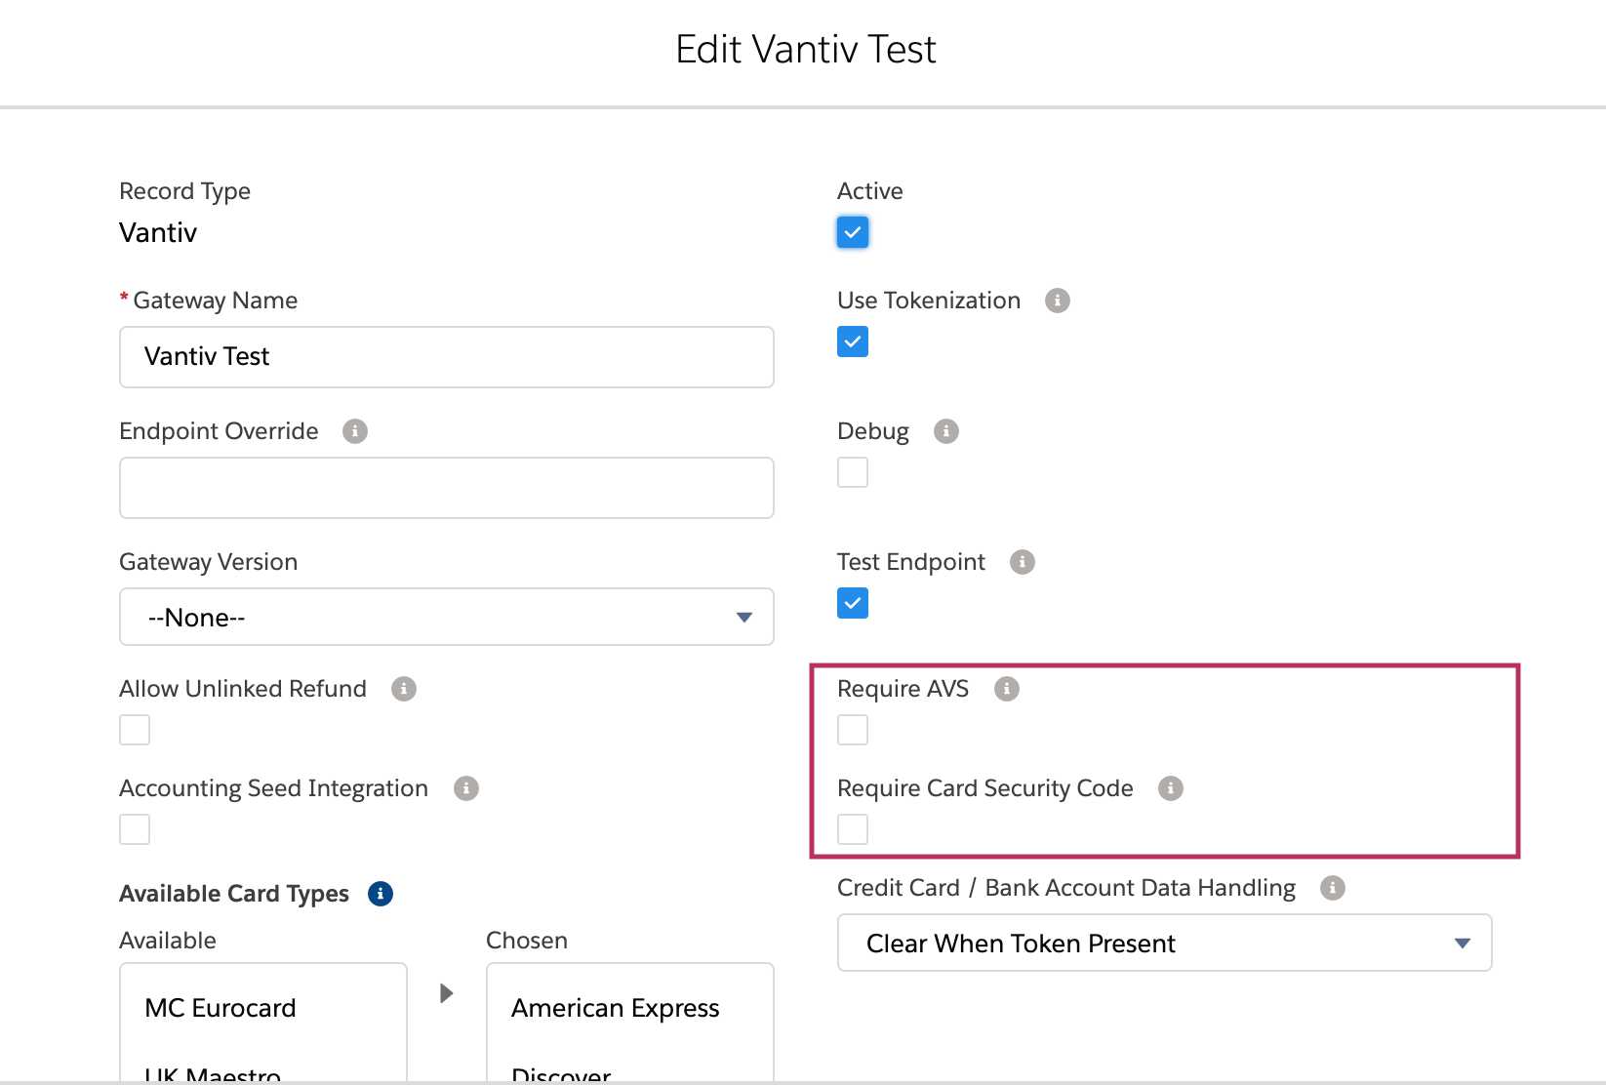Click info icon beside Require AVS

[x=1006, y=689]
